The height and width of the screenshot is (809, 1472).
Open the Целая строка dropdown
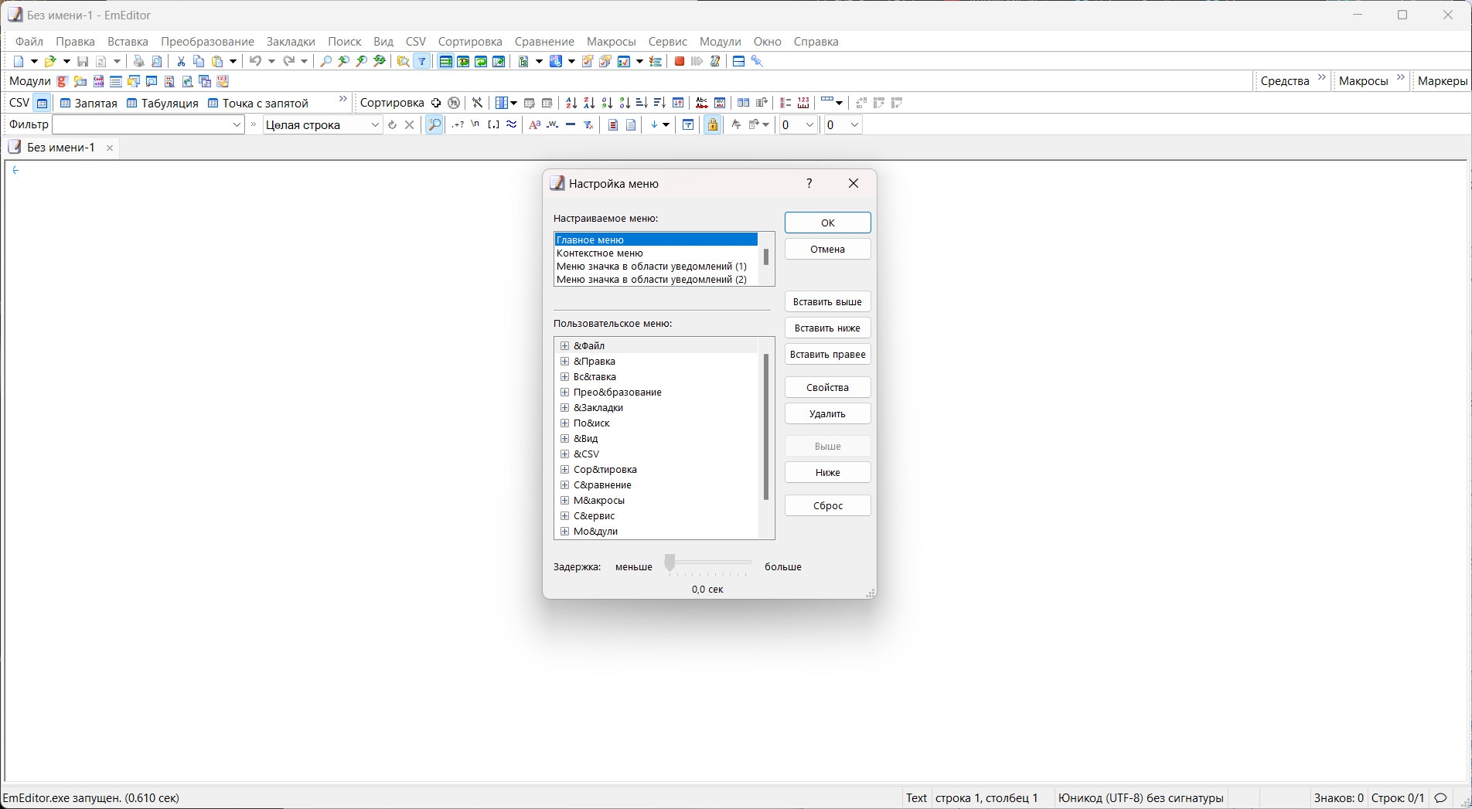(x=374, y=124)
